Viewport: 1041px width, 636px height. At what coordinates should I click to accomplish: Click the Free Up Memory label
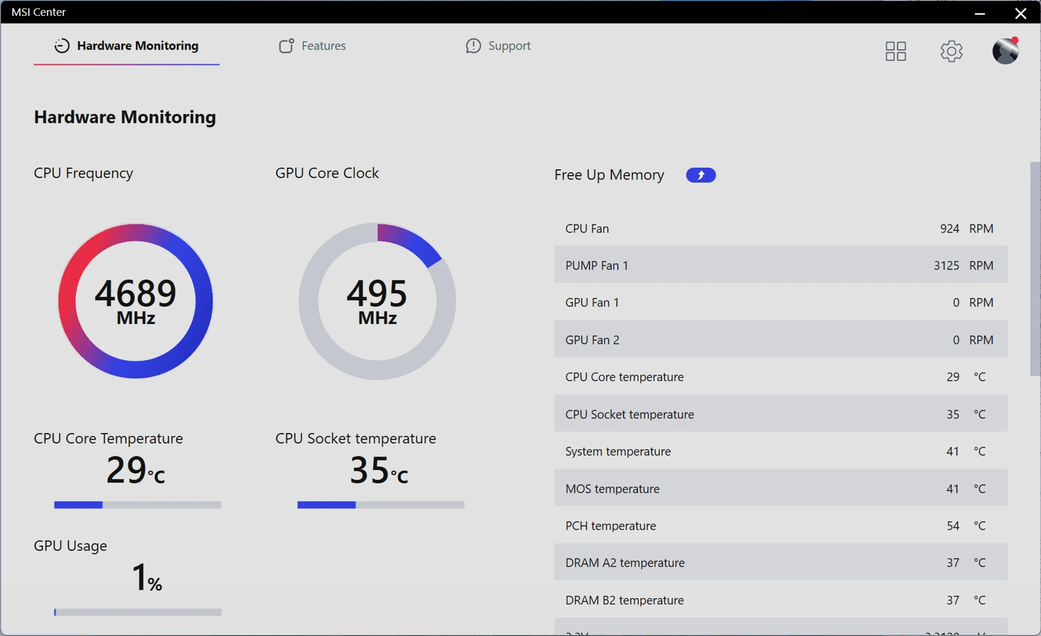[x=609, y=175]
